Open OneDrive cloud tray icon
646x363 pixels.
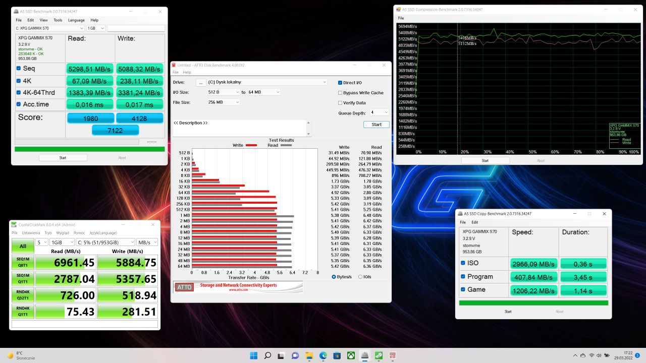pyautogui.click(x=583, y=355)
